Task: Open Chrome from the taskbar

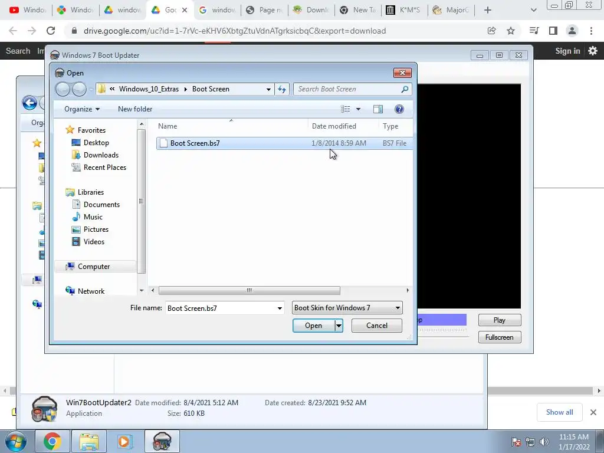Action: (52, 441)
